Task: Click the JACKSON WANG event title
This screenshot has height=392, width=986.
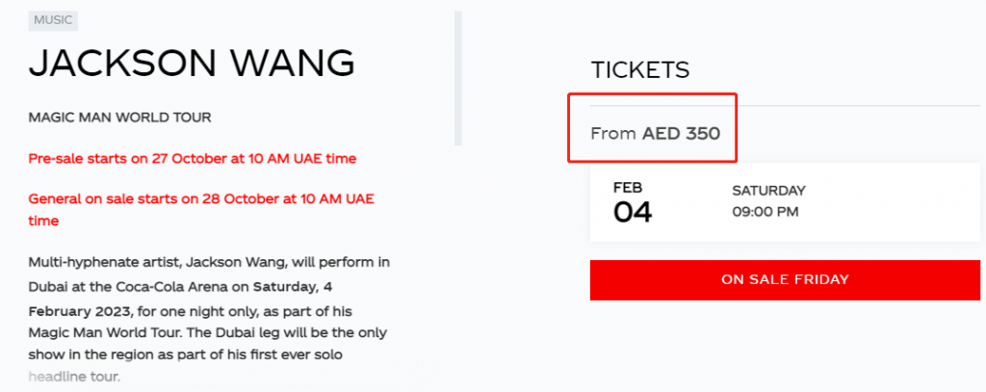Action: click(192, 64)
